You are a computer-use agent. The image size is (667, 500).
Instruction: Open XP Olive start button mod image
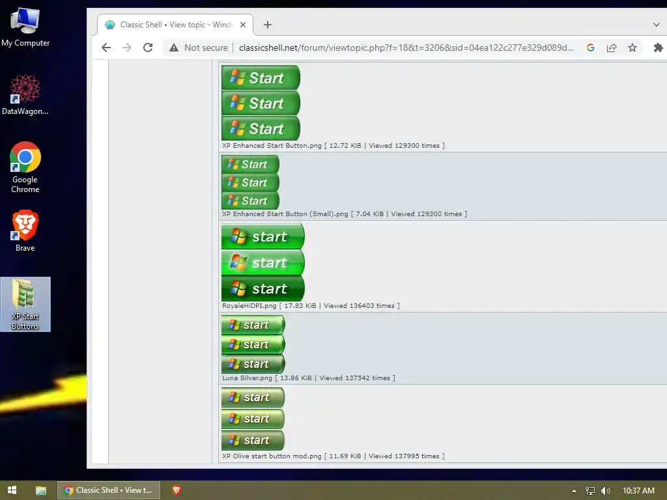253,419
